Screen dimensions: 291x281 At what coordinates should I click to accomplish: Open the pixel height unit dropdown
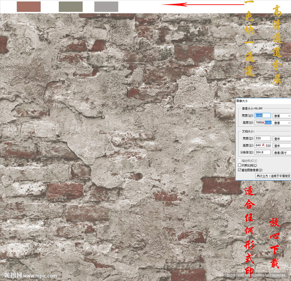pyautogui.click(x=282, y=123)
